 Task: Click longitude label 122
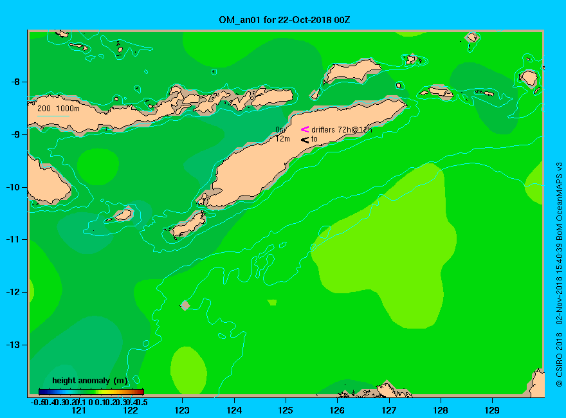coord(131,410)
